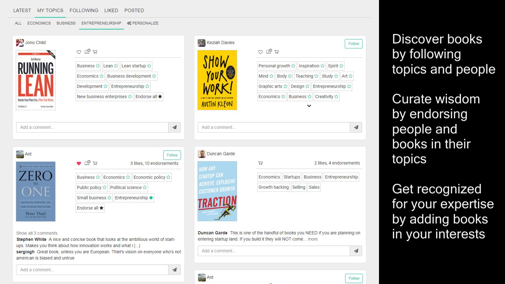Focus comment field under Zero to One
The height and width of the screenshot is (284, 505).
(92, 270)
